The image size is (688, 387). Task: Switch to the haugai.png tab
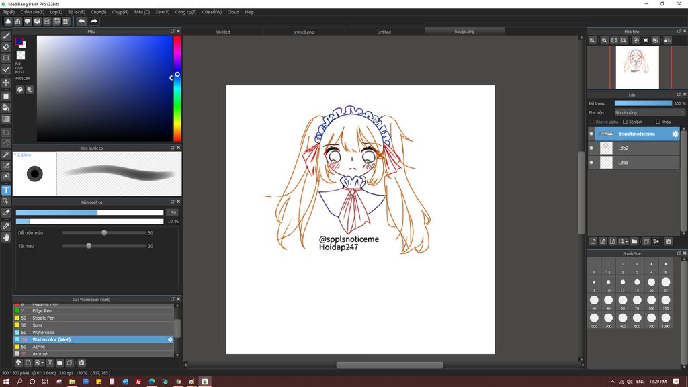coord(464,32)
